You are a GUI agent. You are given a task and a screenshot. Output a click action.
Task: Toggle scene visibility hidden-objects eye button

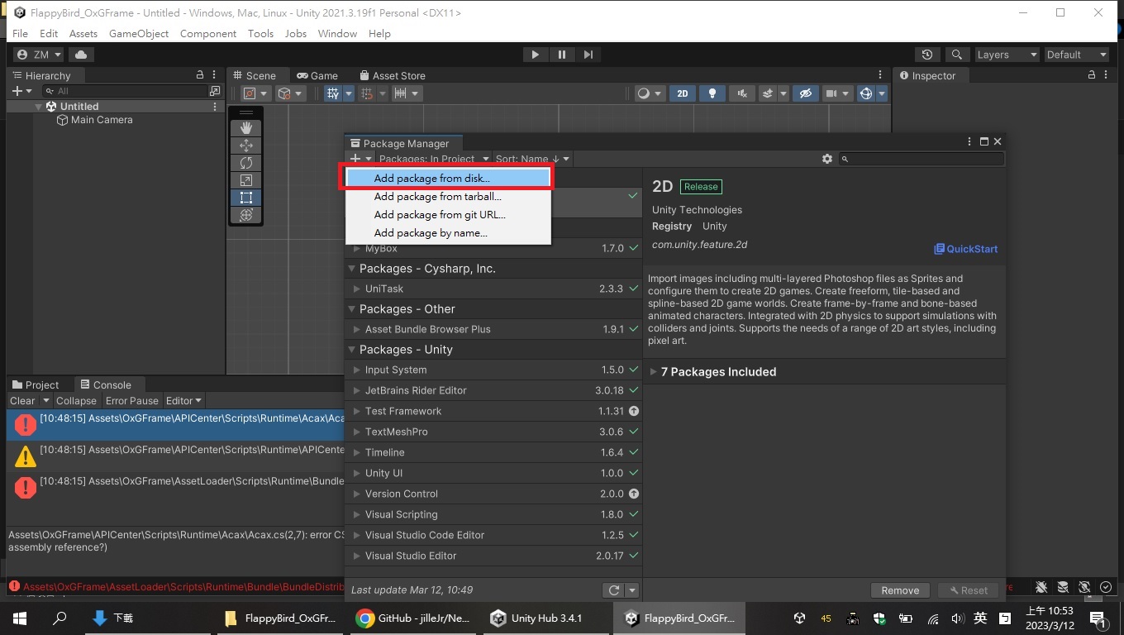coord(806,93)
